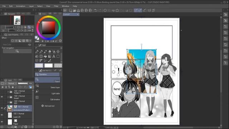Image resolution: width=229 pixels, height=129 pixels.
Task: Hide the Paper layer with its eye icon
Action: 2,122
